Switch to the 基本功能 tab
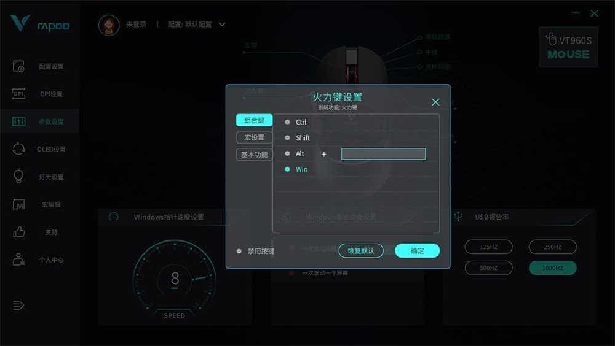 (254, 155)
